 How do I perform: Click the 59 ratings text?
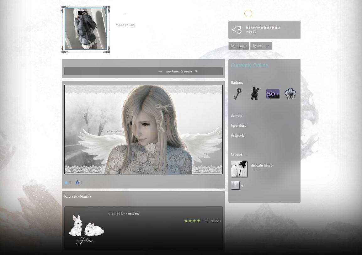point(213,221)
